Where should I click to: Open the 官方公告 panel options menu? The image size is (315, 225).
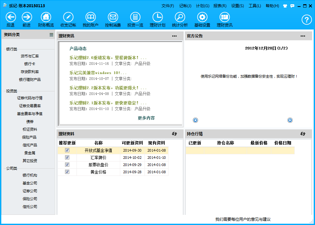pyautogui.click(x=303, y=36)
